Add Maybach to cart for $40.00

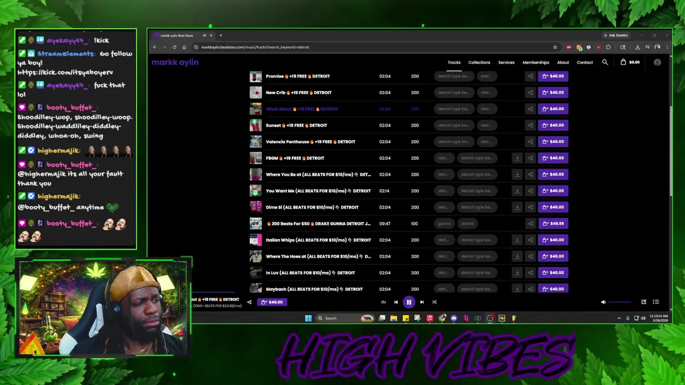coord(553,289)
